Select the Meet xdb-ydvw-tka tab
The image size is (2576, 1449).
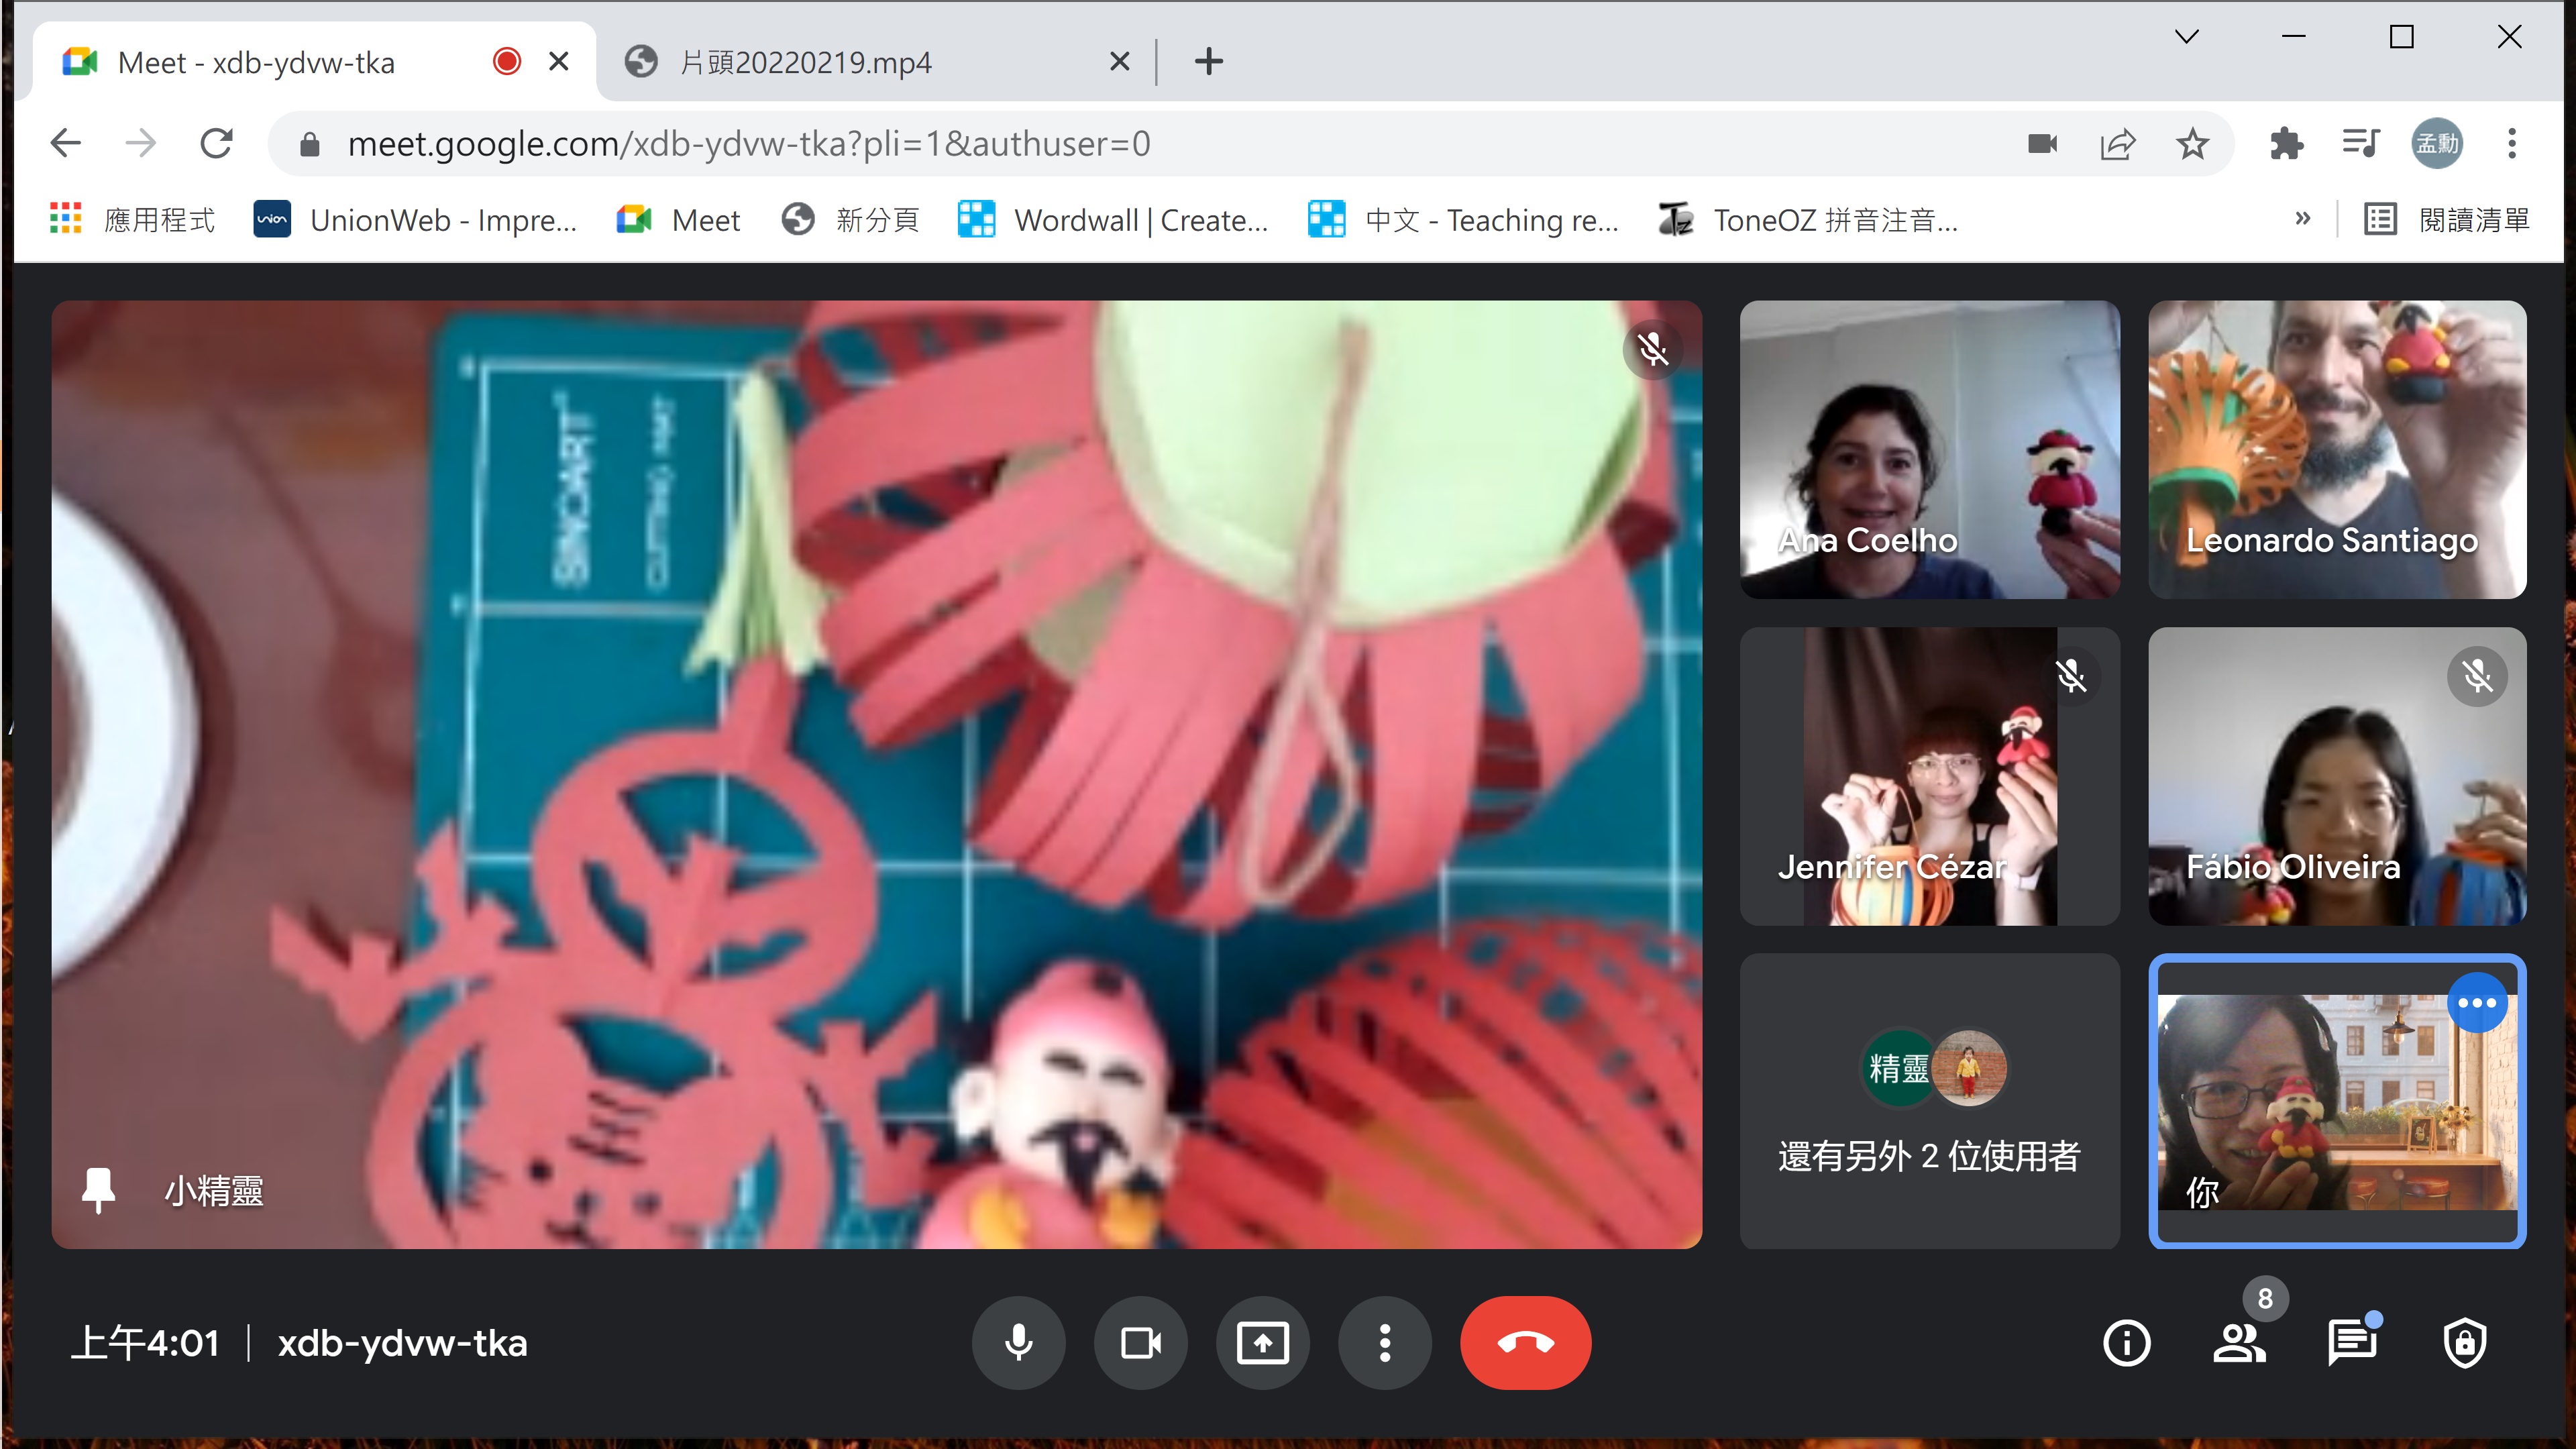pos(256,62)
